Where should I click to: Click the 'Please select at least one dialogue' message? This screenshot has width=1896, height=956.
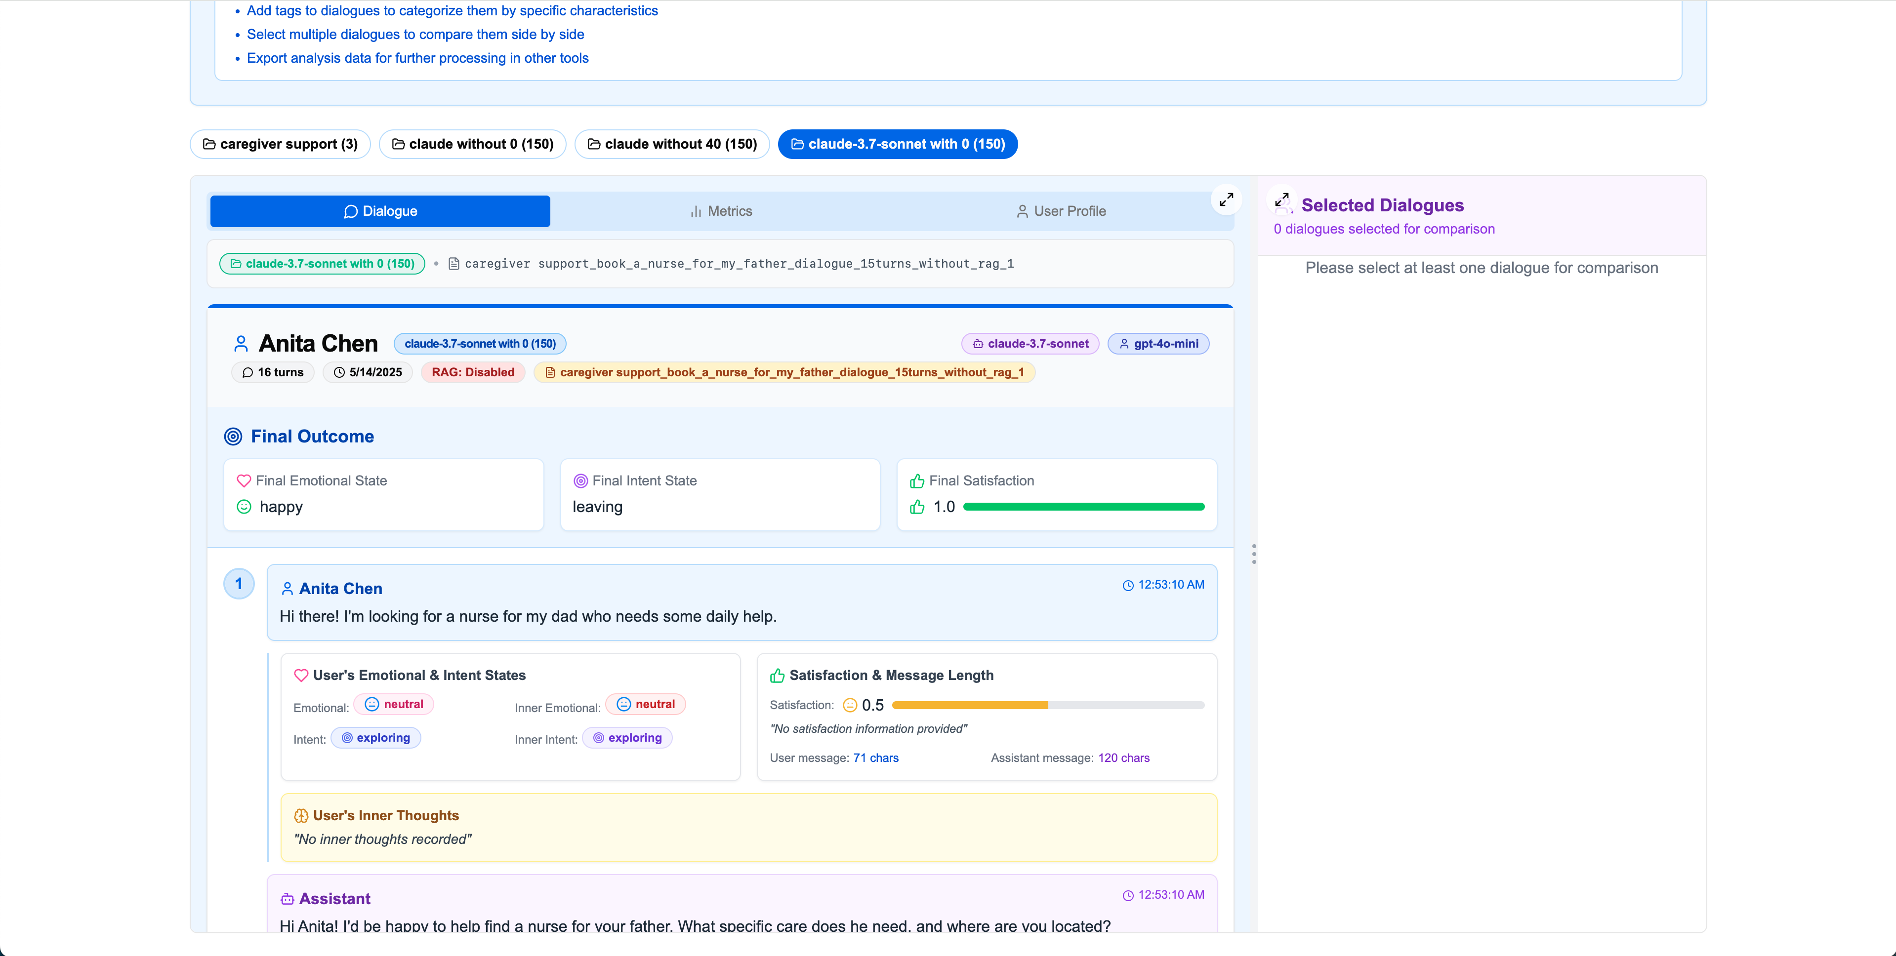pos(1481,268)
